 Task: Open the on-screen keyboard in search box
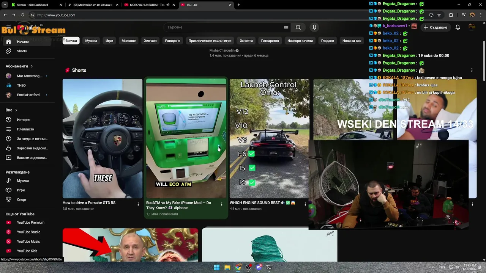(x=286, y=27)
